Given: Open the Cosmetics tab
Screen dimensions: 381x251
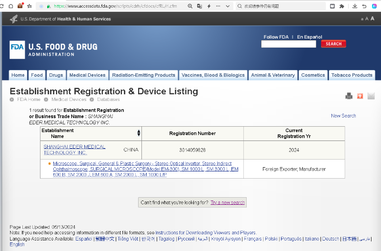Looking at the screenshot, I should (x=313, y=75).
